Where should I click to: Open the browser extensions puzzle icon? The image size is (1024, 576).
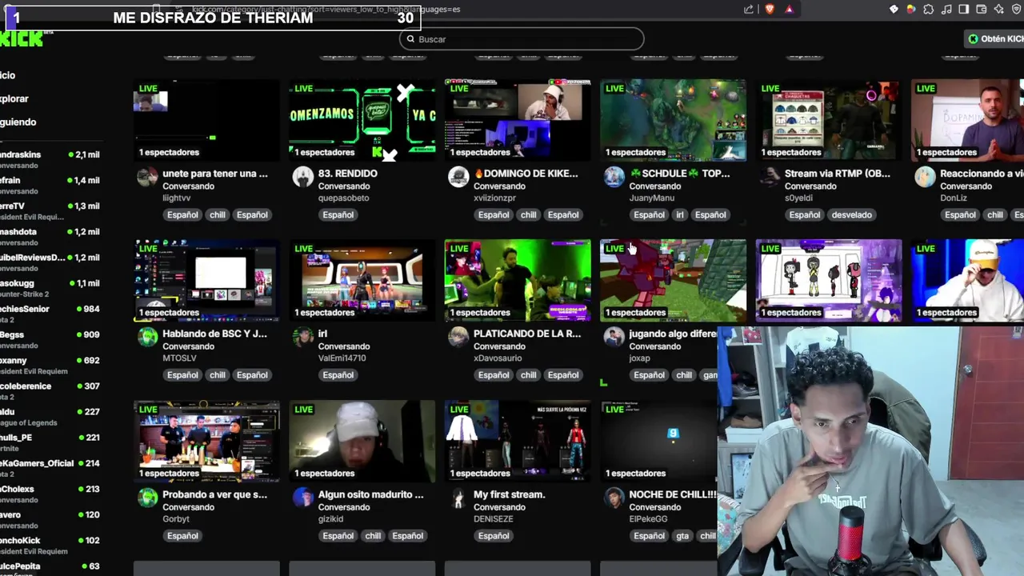[929, 10]
